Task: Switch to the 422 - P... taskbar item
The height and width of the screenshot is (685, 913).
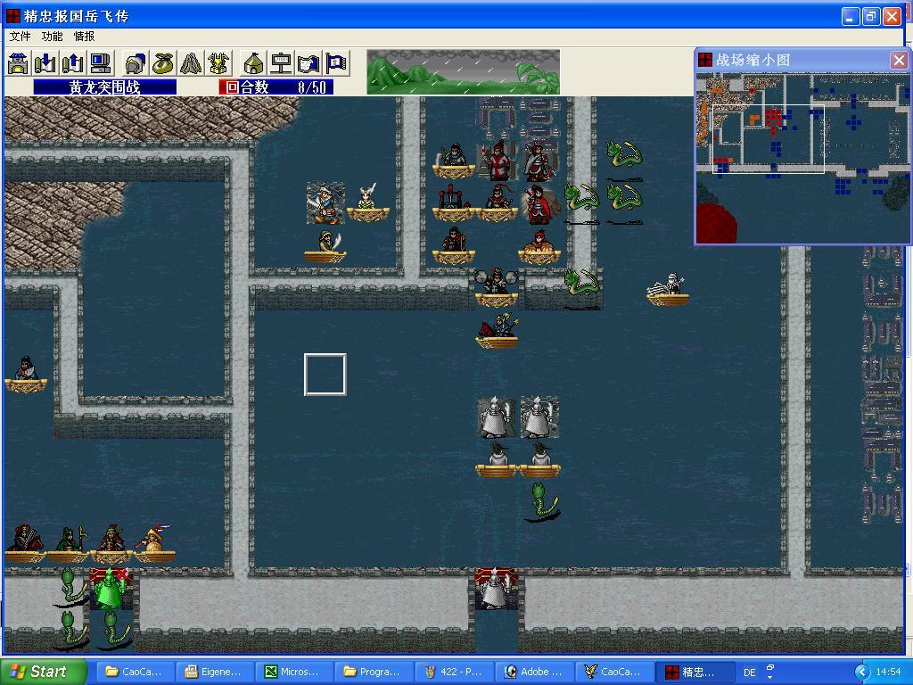Action: (x=454, y=672)
